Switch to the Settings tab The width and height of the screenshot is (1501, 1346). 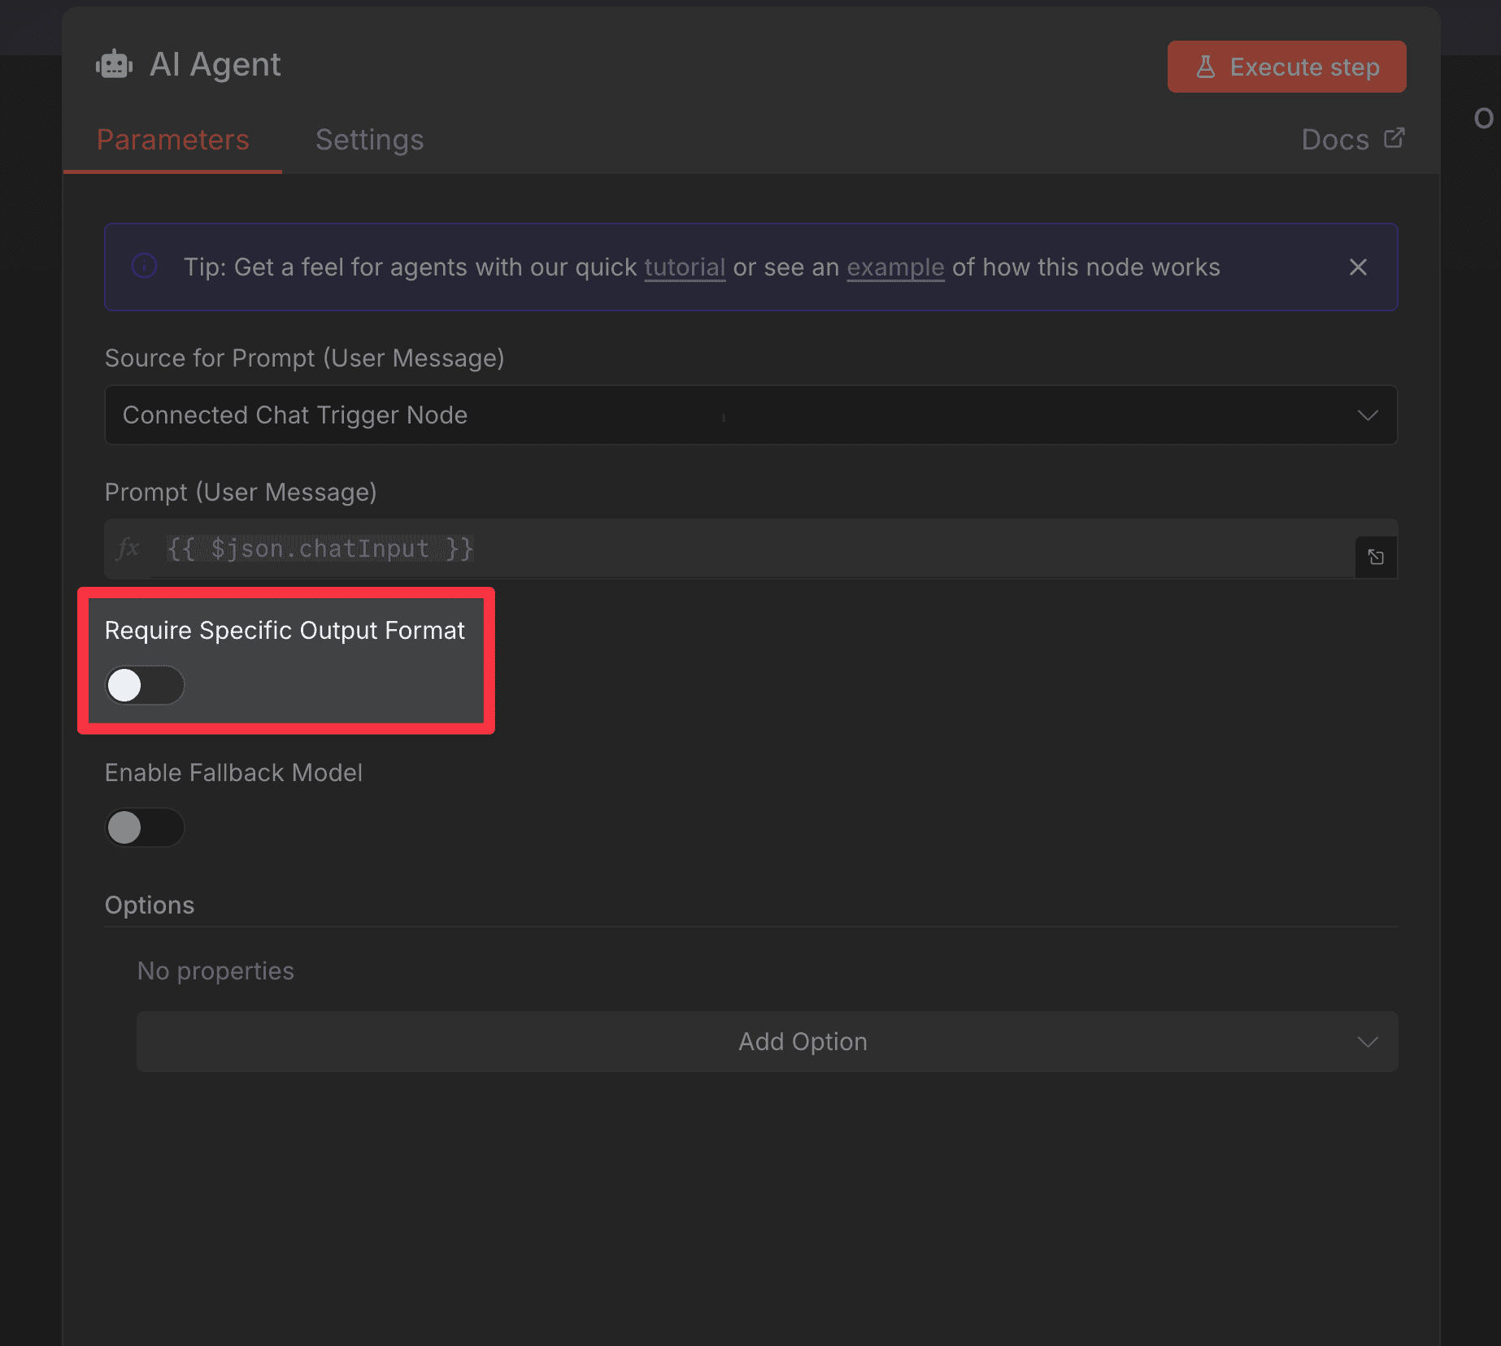pos(369,139)
